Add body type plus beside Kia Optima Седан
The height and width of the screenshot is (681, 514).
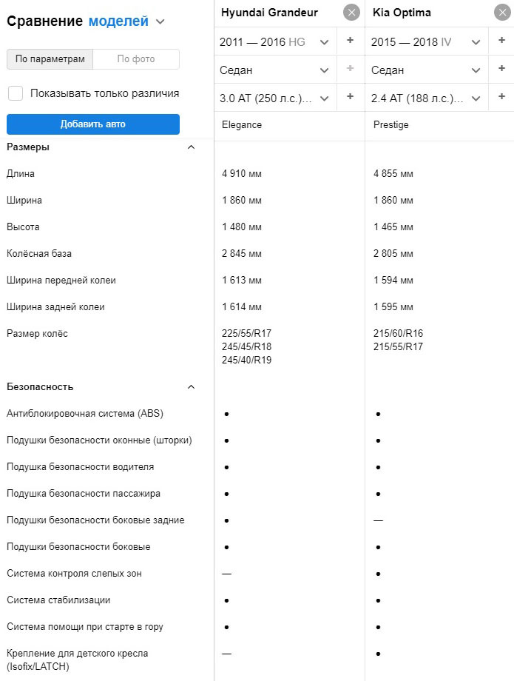click(501, 69)
